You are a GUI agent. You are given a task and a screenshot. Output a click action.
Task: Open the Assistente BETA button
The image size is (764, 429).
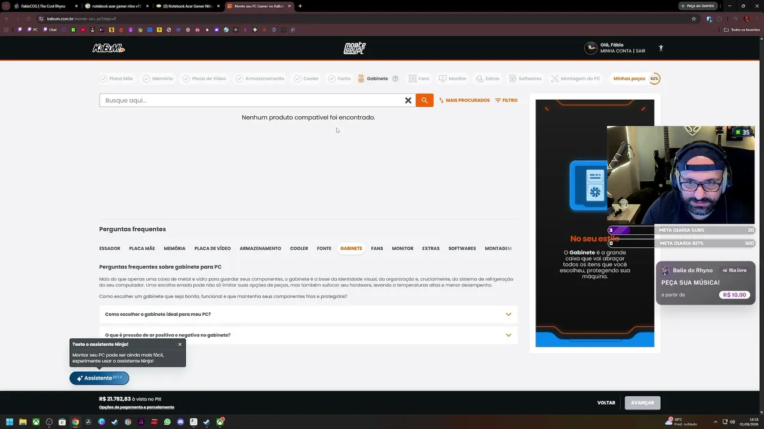coord(99,378)
